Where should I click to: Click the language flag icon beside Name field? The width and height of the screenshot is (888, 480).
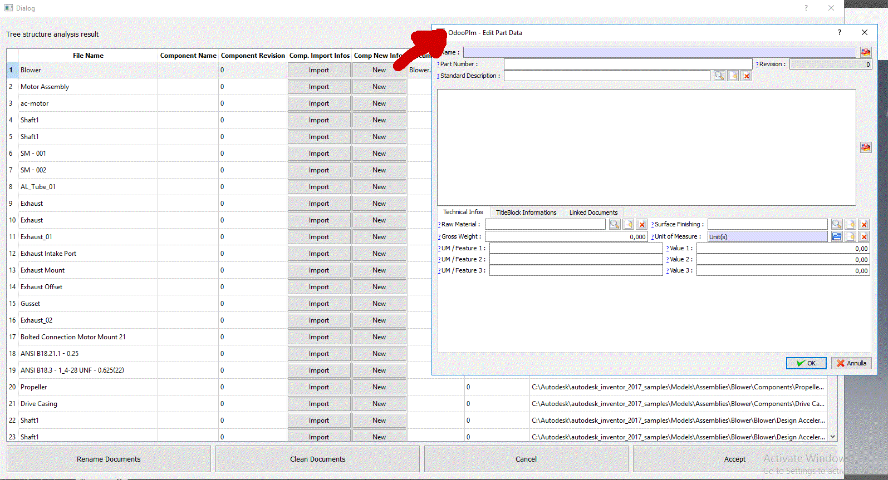pyautogui.click(x=865, y=52)
